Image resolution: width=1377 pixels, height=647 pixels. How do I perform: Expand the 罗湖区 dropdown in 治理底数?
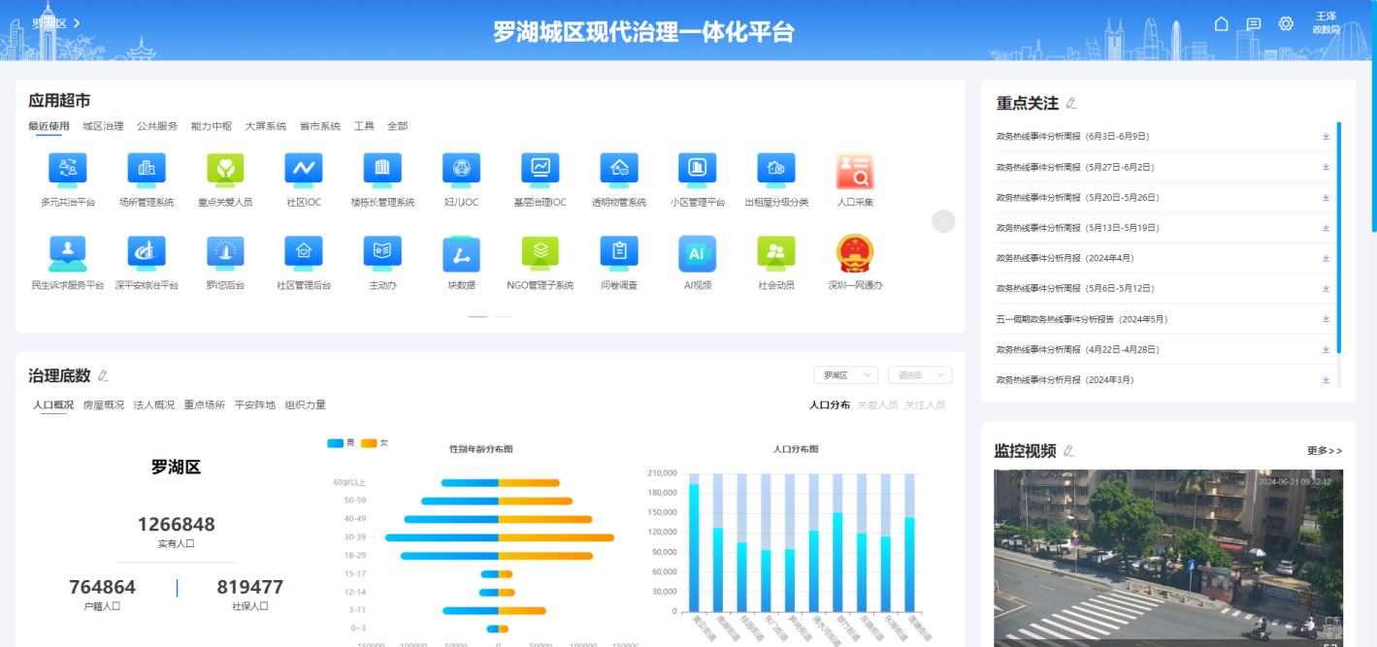click(x=846, y=375)
